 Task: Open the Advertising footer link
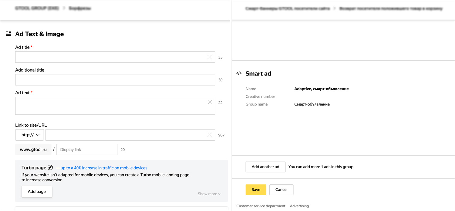[x=299, y=206]
